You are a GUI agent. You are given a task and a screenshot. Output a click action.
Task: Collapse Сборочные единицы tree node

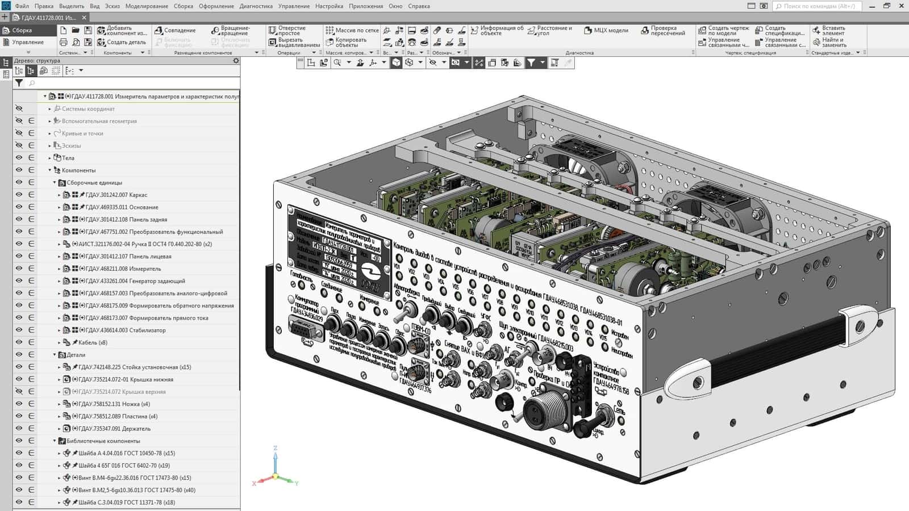coord(55,183)
